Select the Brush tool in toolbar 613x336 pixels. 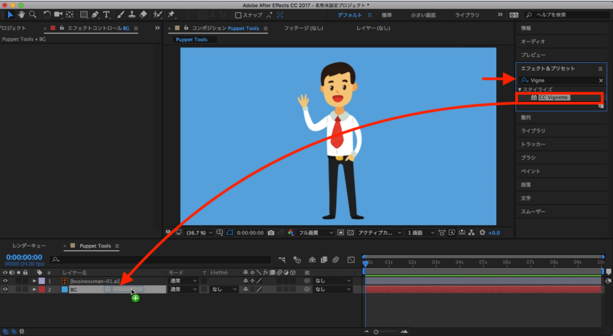click(120, 14)
